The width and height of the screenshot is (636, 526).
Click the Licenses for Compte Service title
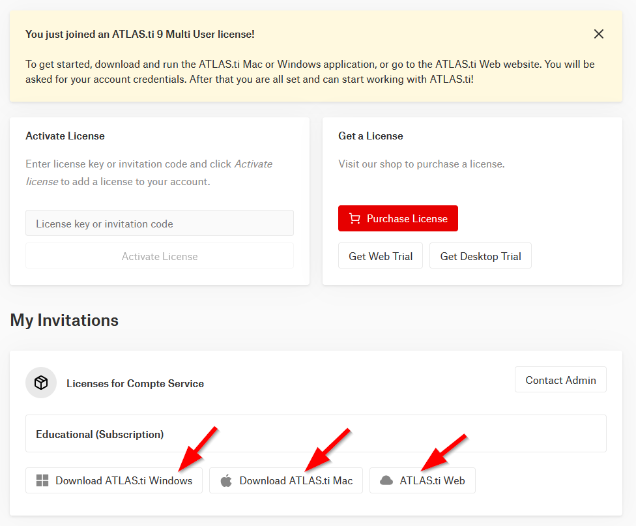pos(135,384)
